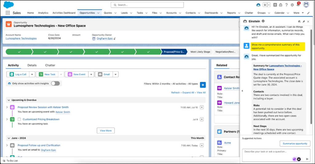Open the global actions plus icon
315x164 pixels.
click(275, 5)
